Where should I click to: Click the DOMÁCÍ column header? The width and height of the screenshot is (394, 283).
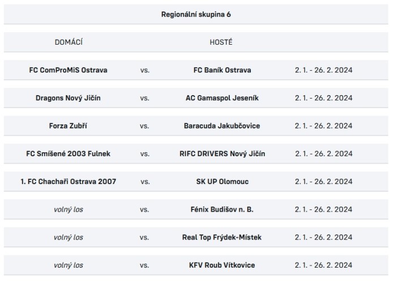point(68,42)
